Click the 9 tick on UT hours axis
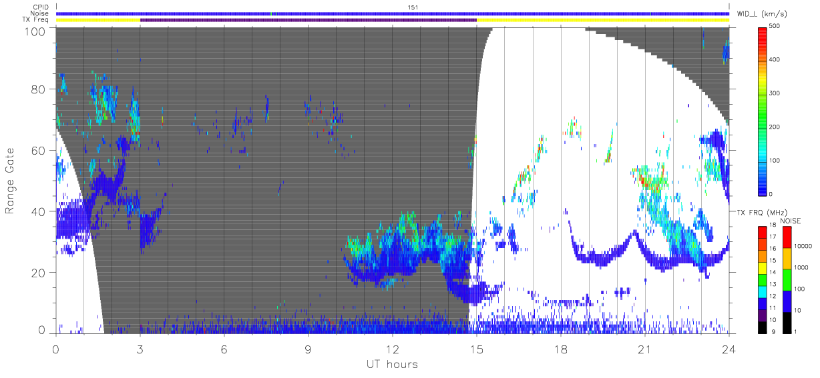The height and width of the screenshot is (378, 820). tap(309, 349)
